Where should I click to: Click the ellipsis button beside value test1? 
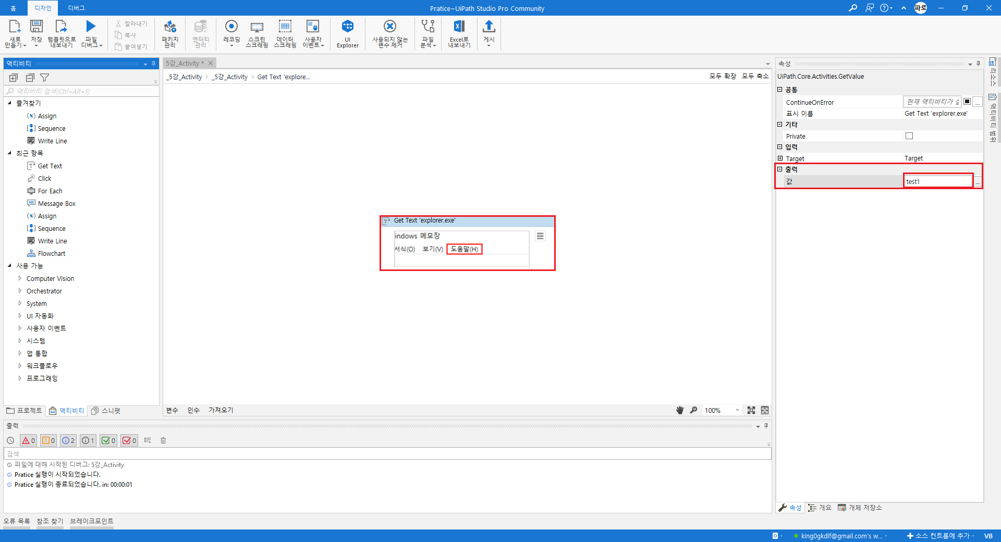[x=978, y=181]
